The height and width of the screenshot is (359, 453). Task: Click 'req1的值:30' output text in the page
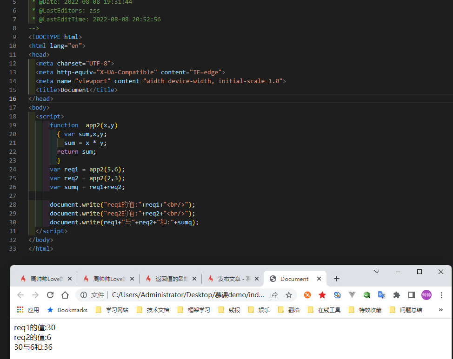coord(35,327)
